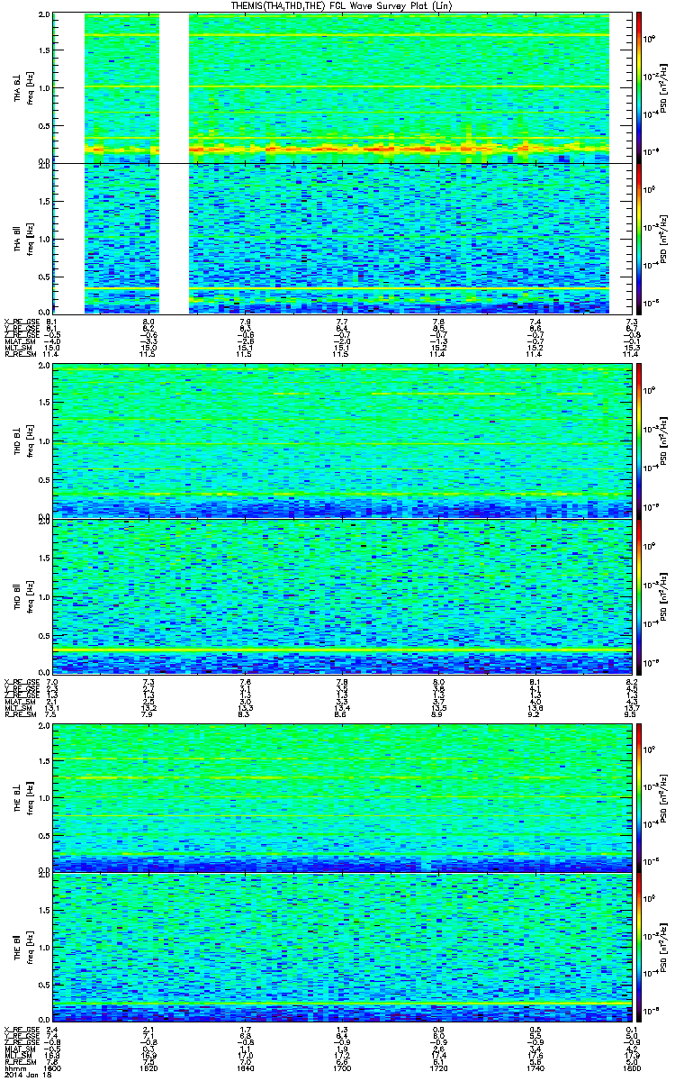
Task: Select the THD B⊥ freq axis label
Action: (22, 441)
